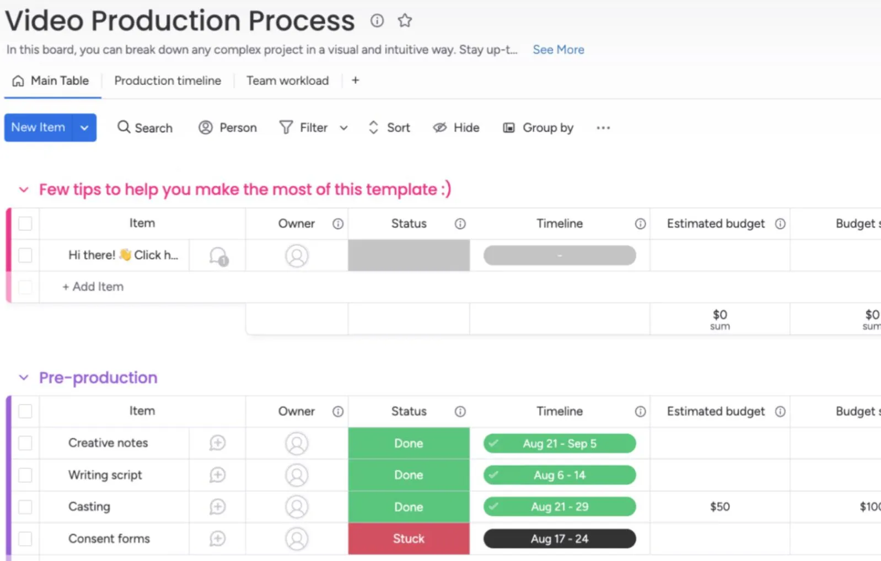The width and height of the screenshot is (881, 561).
Task: Open board info icon beside the title
Action: (377, 21)
